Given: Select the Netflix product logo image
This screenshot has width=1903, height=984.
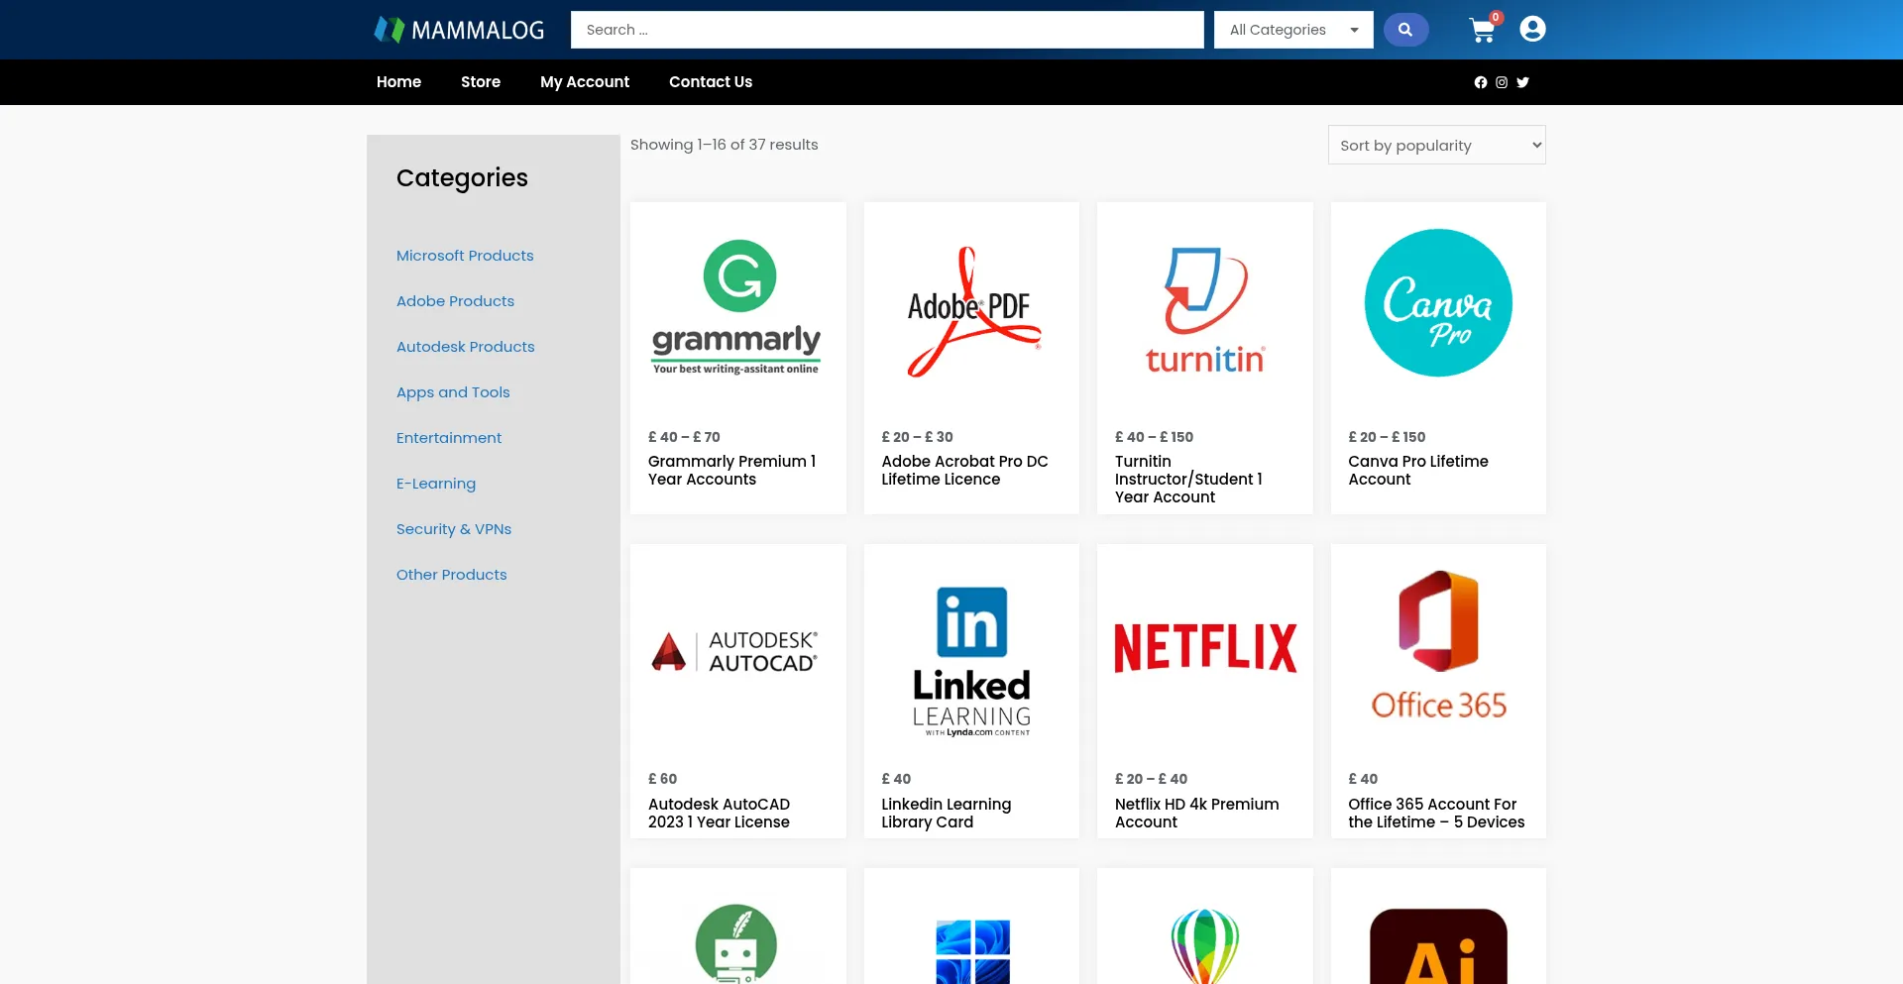Looking at the screenshot, I should coord(1204,648).
